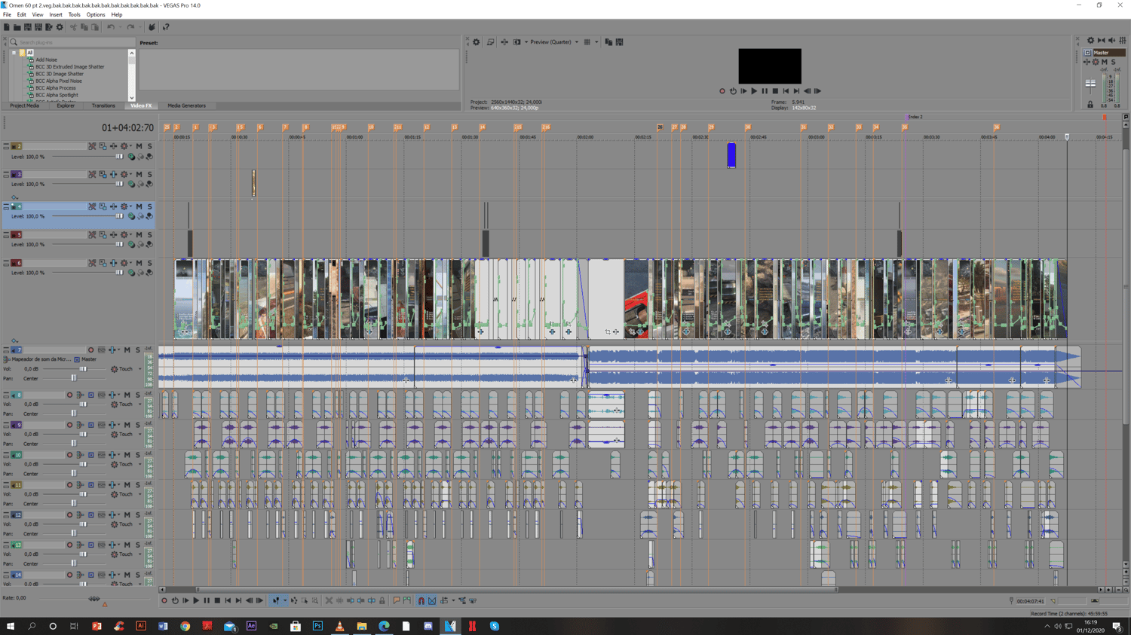Image resolution: width=1131 pixels, height=635 pixels.
Task: Open the Redo history dropdown arrow
Action: pyautogui.click(x=139, y=27)
